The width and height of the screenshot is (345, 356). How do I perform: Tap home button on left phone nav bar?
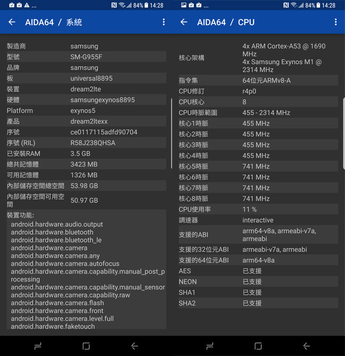pos(86,346)
